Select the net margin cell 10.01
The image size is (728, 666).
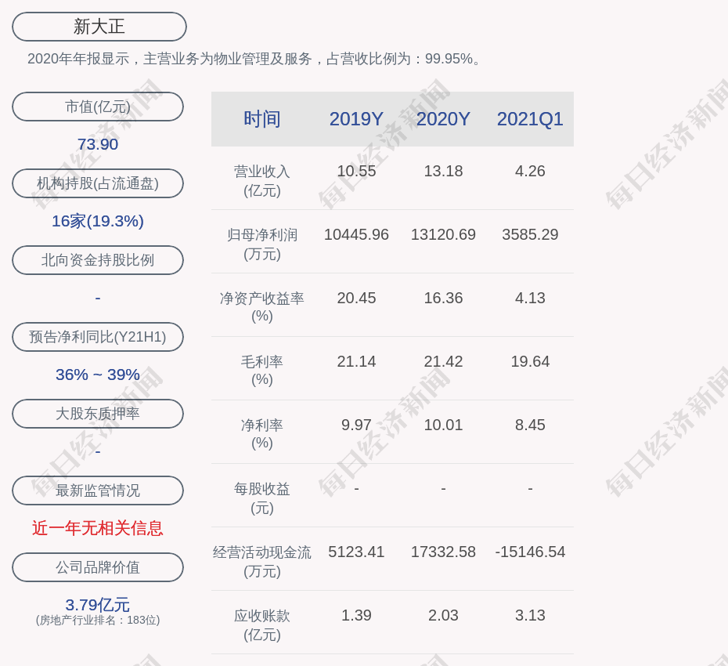443,425
